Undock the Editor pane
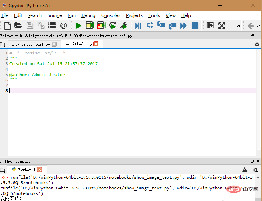 click(x=252, y=35)
